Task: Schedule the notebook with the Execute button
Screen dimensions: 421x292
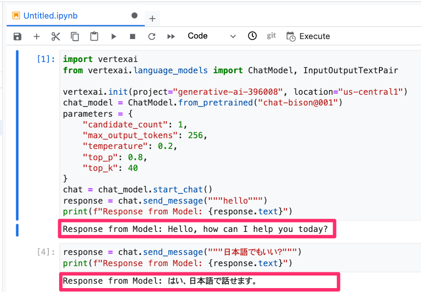Action: [x=308, y=36]
